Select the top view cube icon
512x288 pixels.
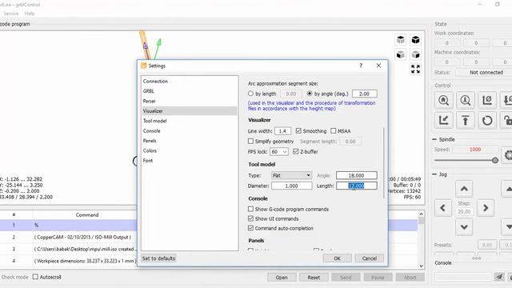401,40
